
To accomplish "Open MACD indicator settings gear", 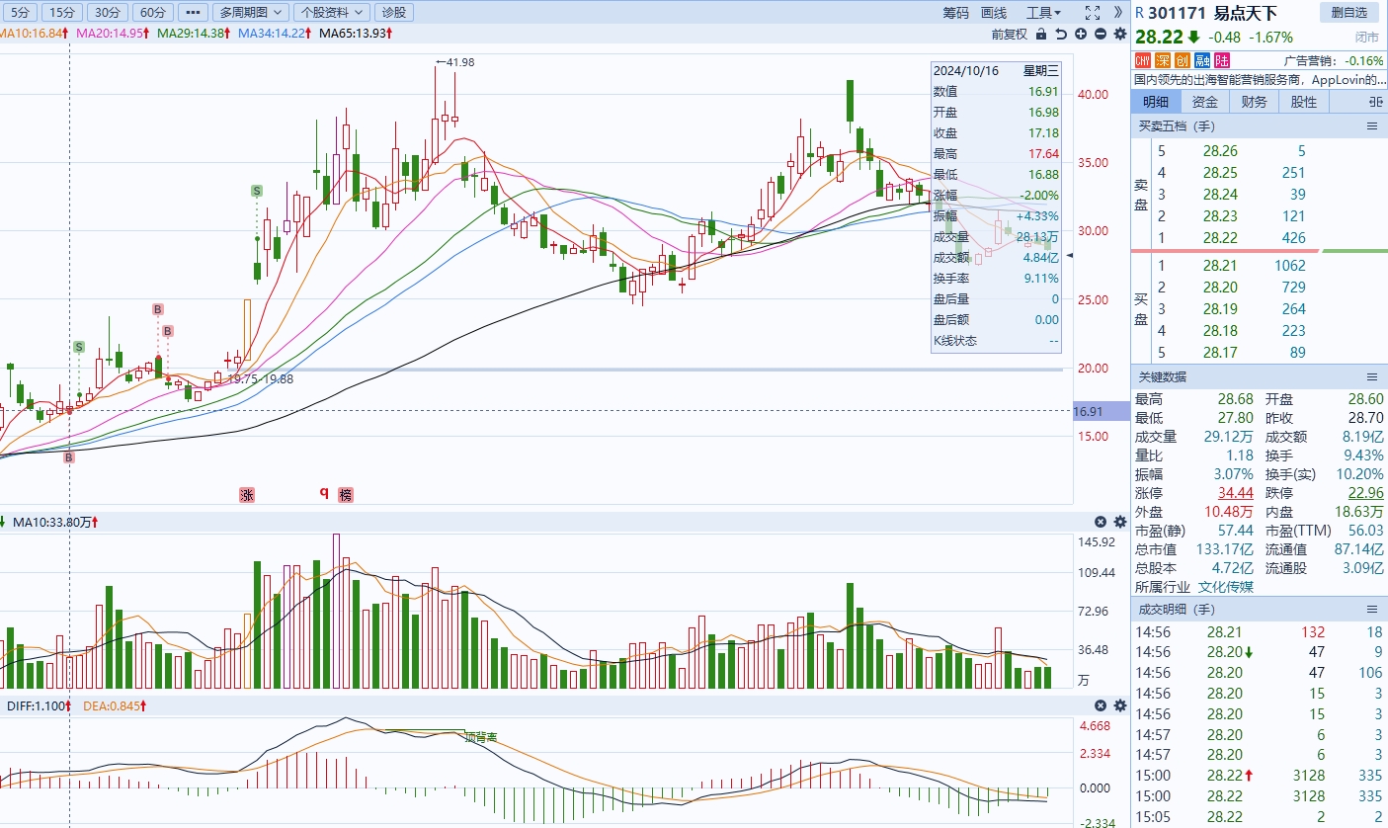I will [x=1120, y=705].
